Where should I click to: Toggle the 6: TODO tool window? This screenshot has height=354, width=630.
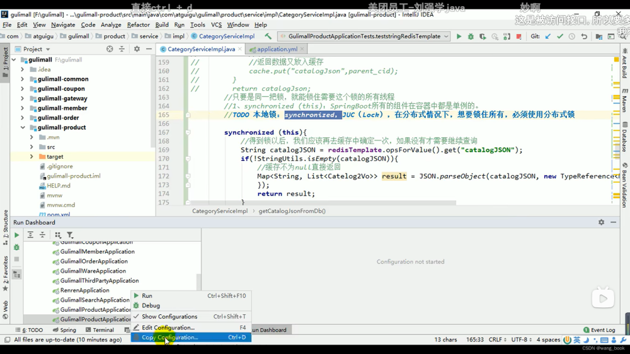coord(29,330)
